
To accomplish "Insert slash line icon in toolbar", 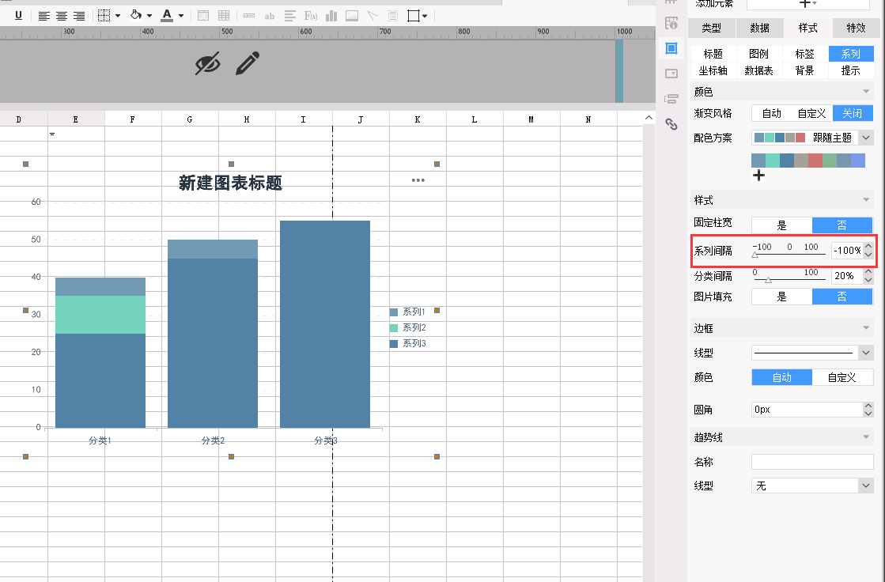I will [x=372, y=16].
